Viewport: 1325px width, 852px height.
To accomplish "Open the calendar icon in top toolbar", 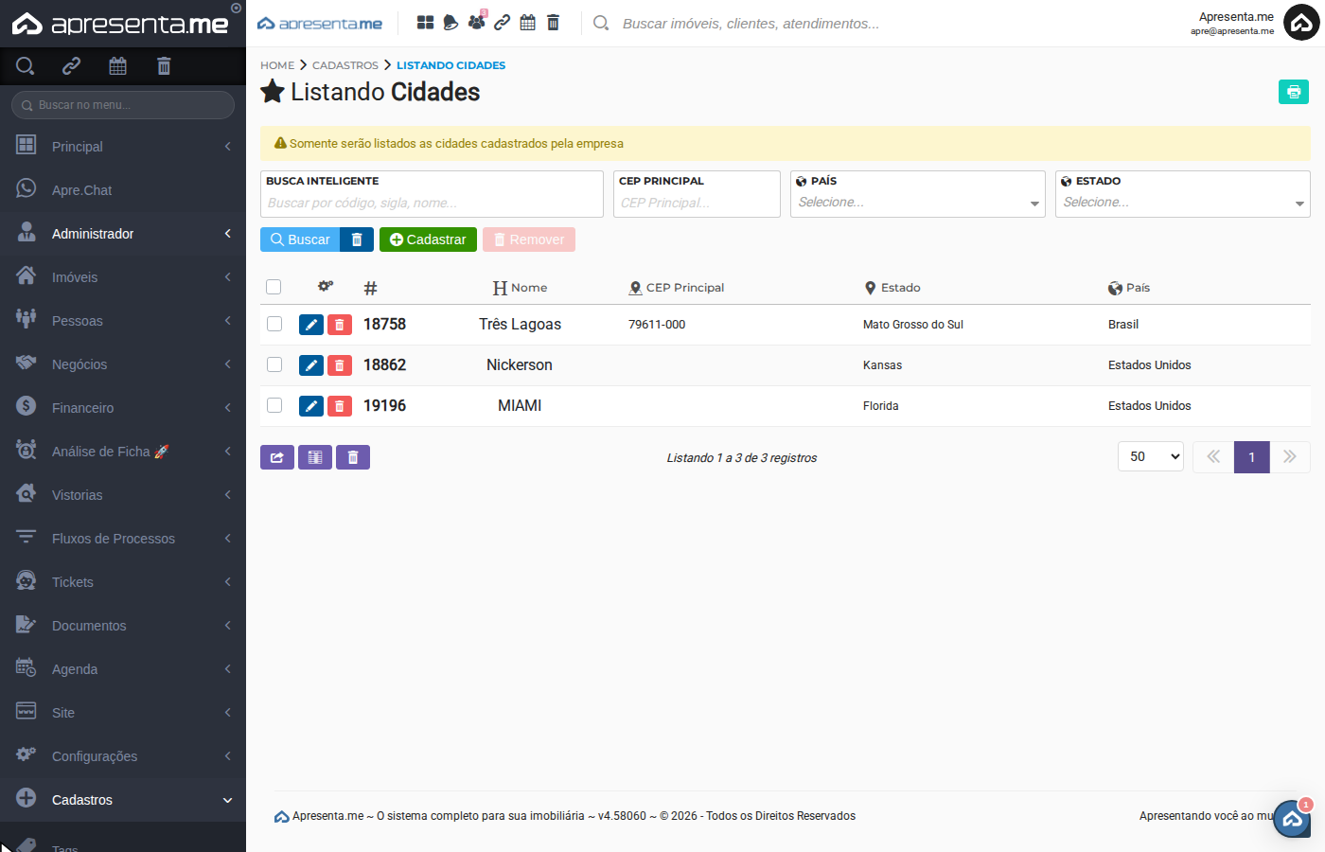I will (x=528, y=23).
